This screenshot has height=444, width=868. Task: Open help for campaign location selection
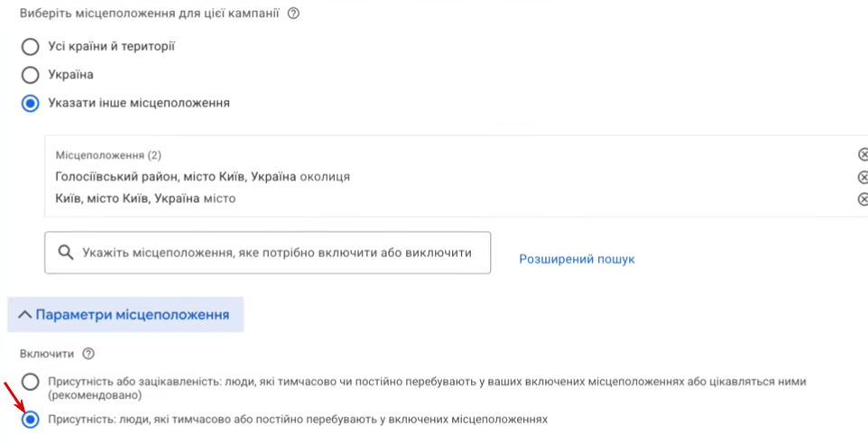point(293,14)
